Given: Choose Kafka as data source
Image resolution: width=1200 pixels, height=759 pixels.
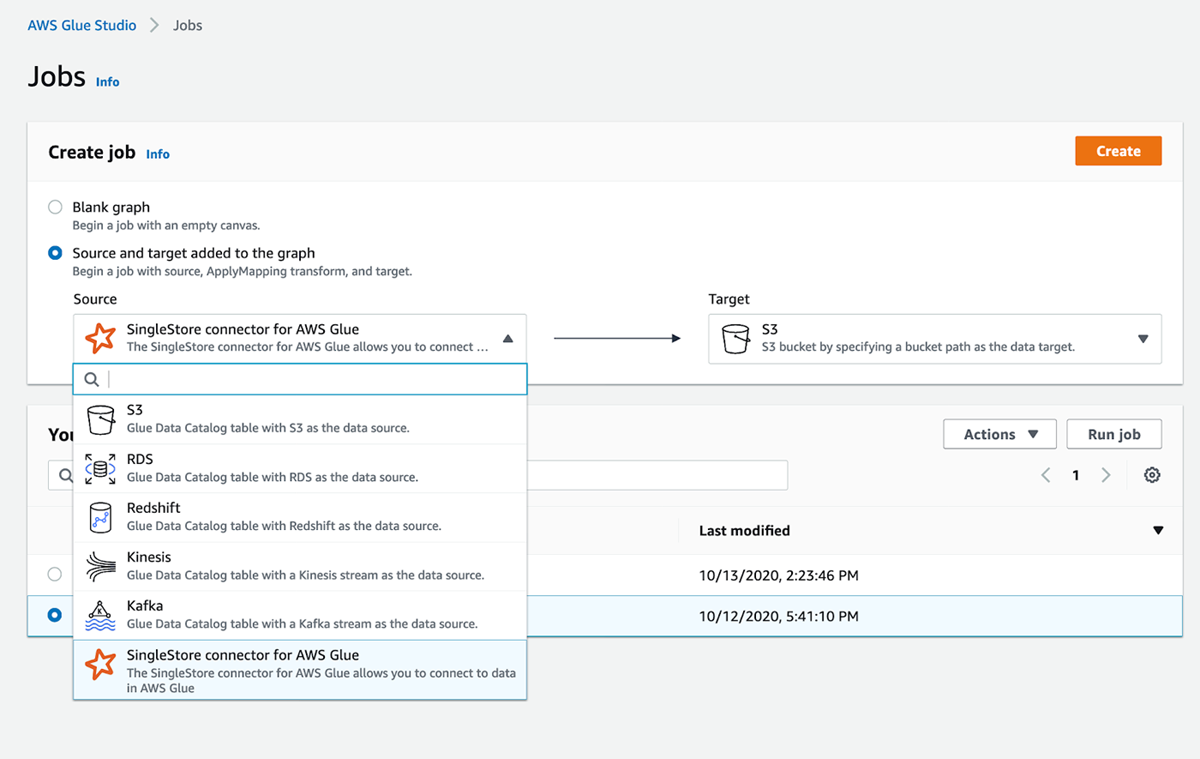Looking at the screenshot, I should (300, 615).
